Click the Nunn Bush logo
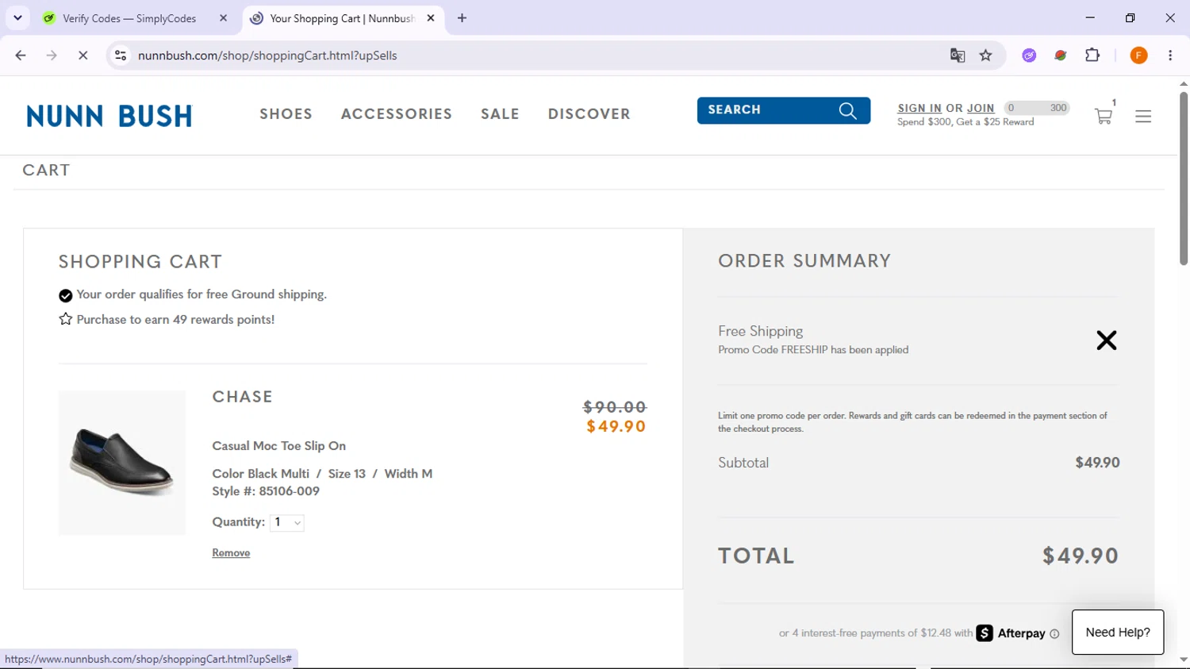1190x669 pixels. click(x=109, y=116)
